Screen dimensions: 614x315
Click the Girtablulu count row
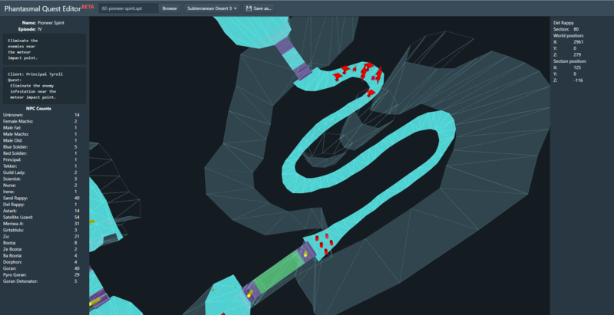[41, 230]
